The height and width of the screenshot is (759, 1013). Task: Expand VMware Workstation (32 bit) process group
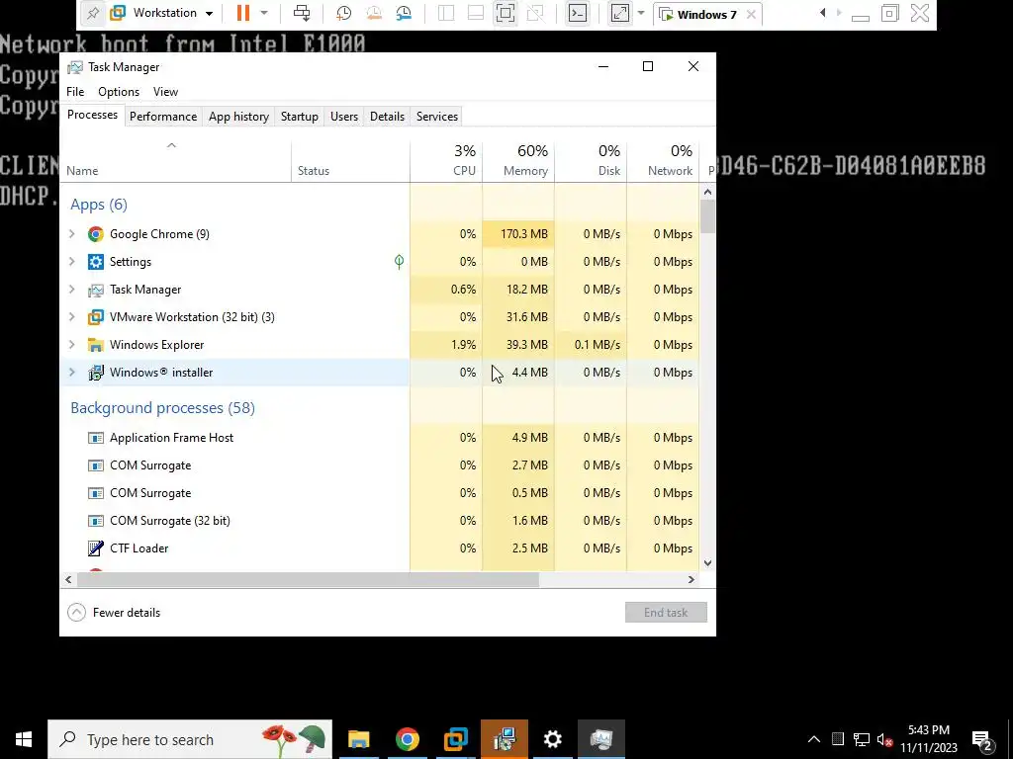pos(71,317)
